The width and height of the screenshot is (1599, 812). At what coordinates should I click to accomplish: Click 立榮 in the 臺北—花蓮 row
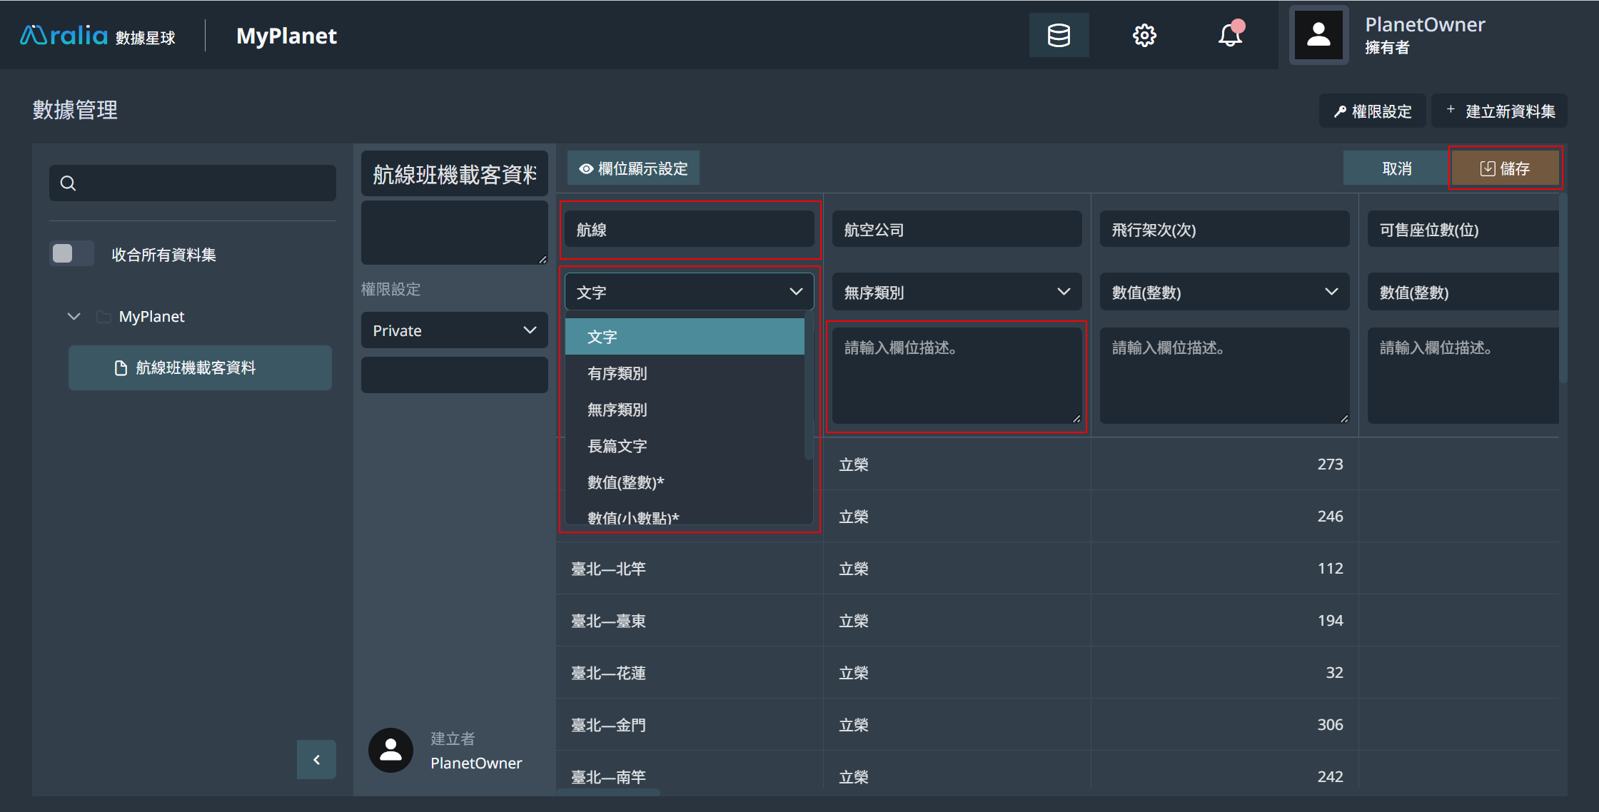click(854, 673)
